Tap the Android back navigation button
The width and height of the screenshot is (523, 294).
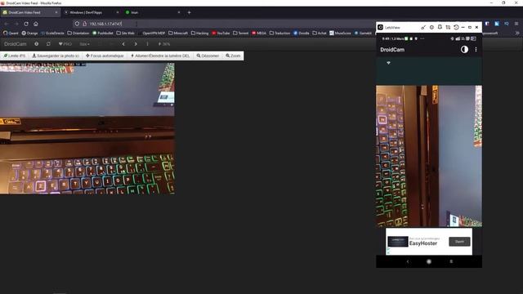408,261
